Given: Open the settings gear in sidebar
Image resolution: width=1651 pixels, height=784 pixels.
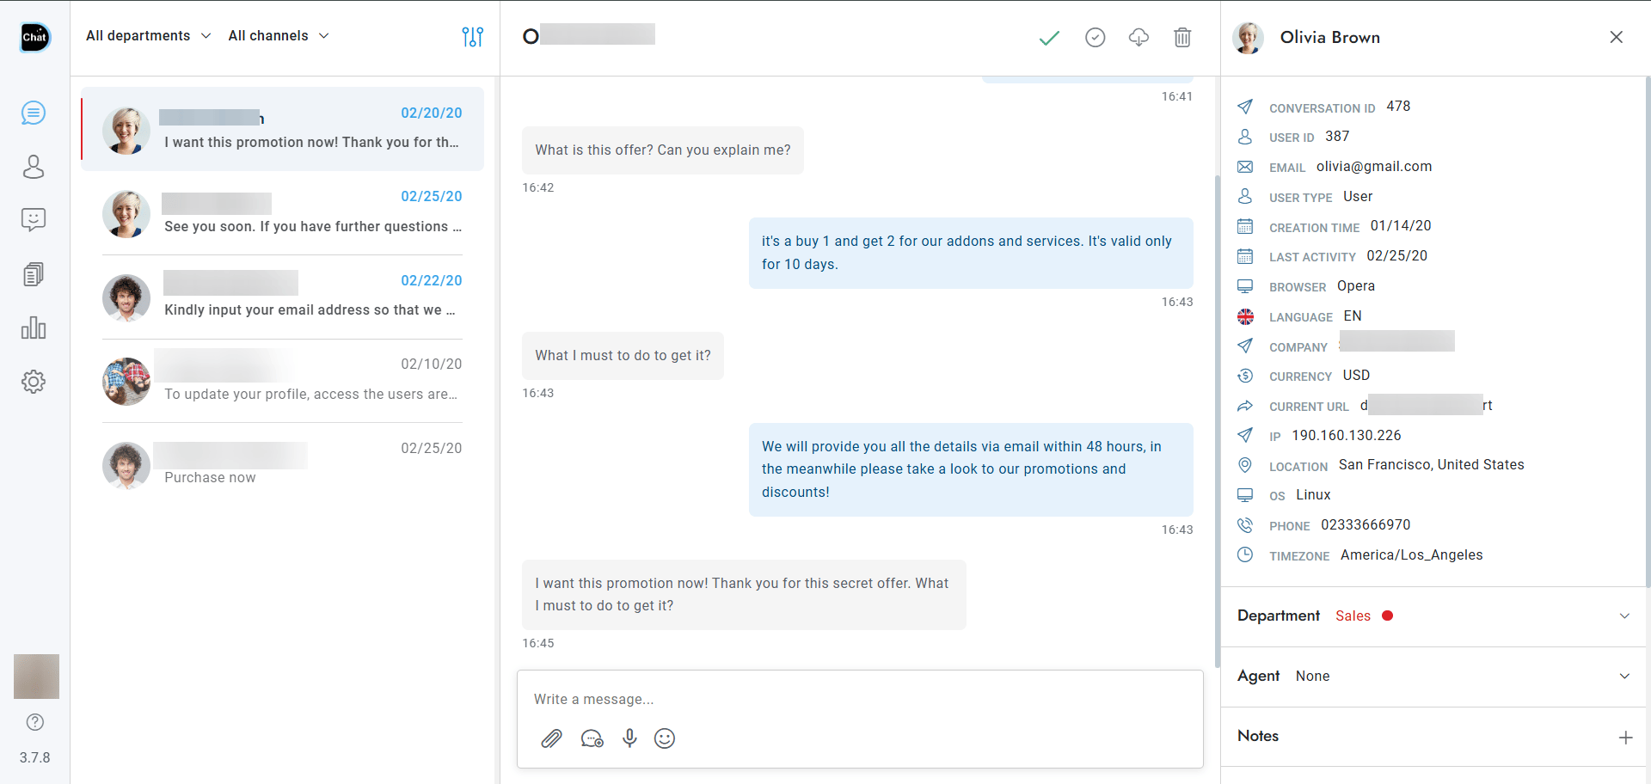Looking at the screenshot, I should pyautogui.click(x=34, y=382).
